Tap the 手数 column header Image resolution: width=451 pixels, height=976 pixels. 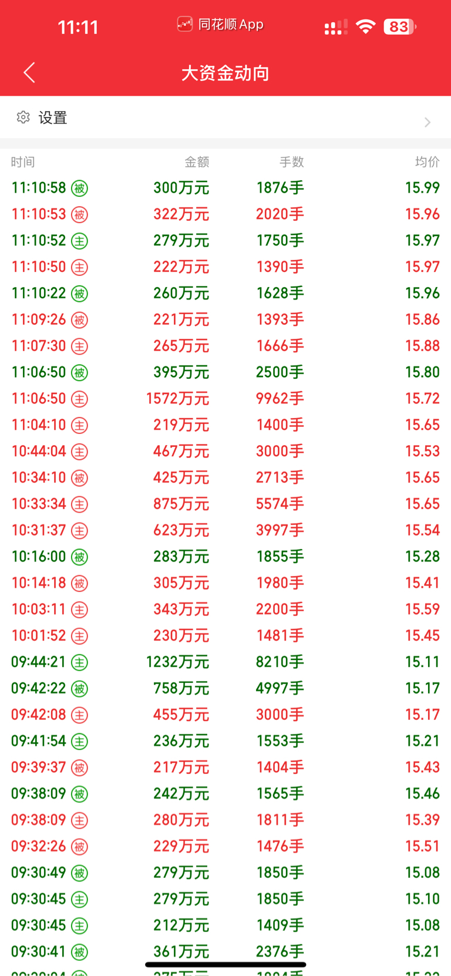292,162
